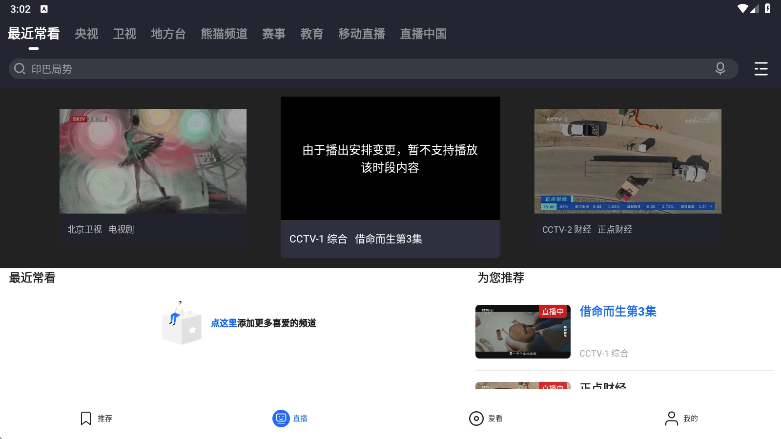Select the 移动直播 tab
The height and width of the screenshot is (439, 781).
[362, 34]
